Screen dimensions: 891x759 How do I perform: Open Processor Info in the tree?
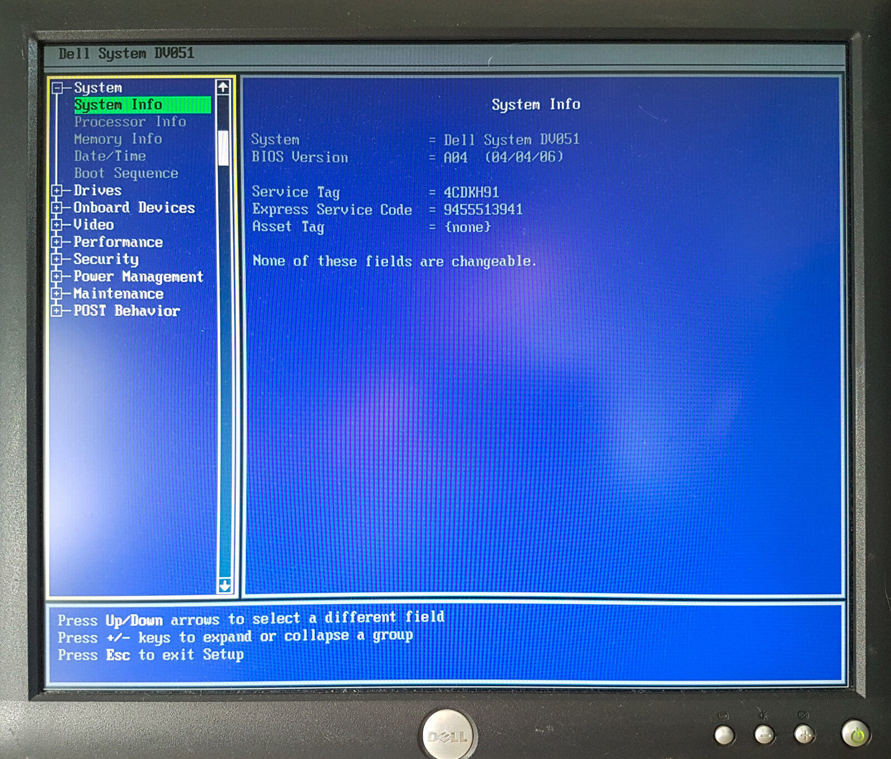pos(130,122)
